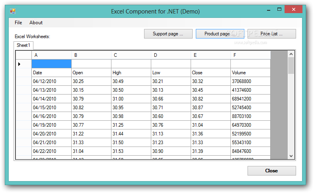This screenshot has width=314, height=193.
Task: Select the cell with value 31.22
Action: [91, 134]
